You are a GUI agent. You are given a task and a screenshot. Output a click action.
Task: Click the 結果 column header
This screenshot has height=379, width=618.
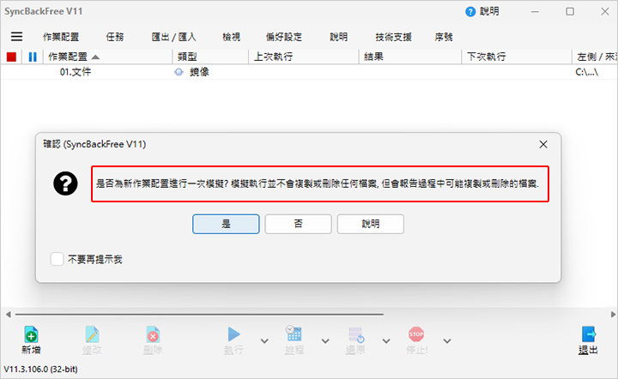pyautogui.click(x=410, y=57)
